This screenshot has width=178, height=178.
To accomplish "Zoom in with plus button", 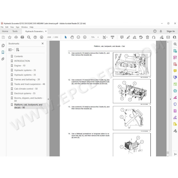I will pos(85,37).
